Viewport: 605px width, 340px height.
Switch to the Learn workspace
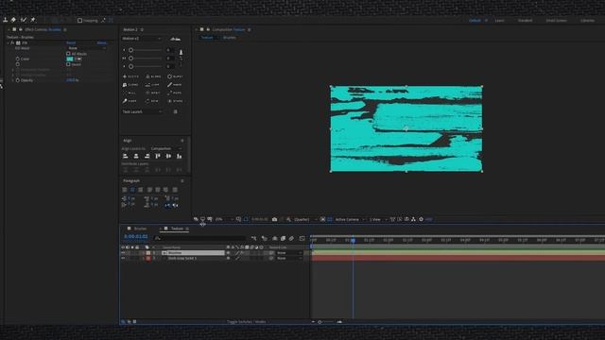pyautogui.click(x=499, y=21)
